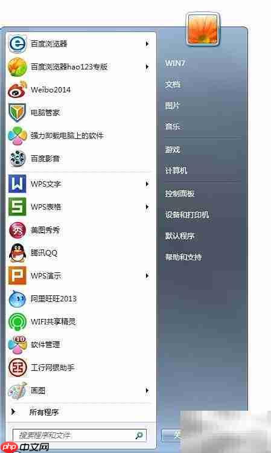Click the 百度影音 film reel icon

coord(18,159)
